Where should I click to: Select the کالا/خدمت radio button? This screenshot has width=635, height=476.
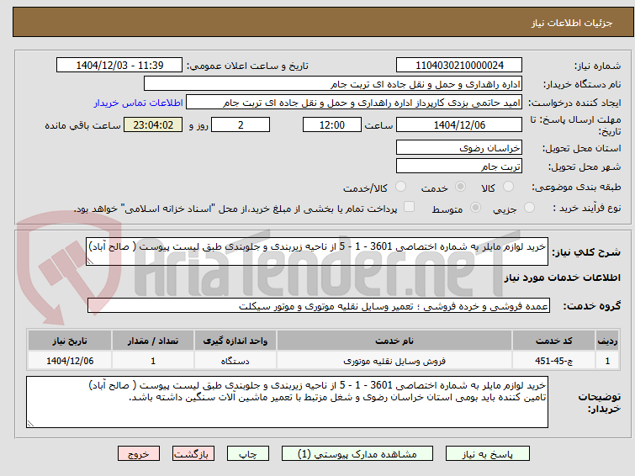click(400, 187)
